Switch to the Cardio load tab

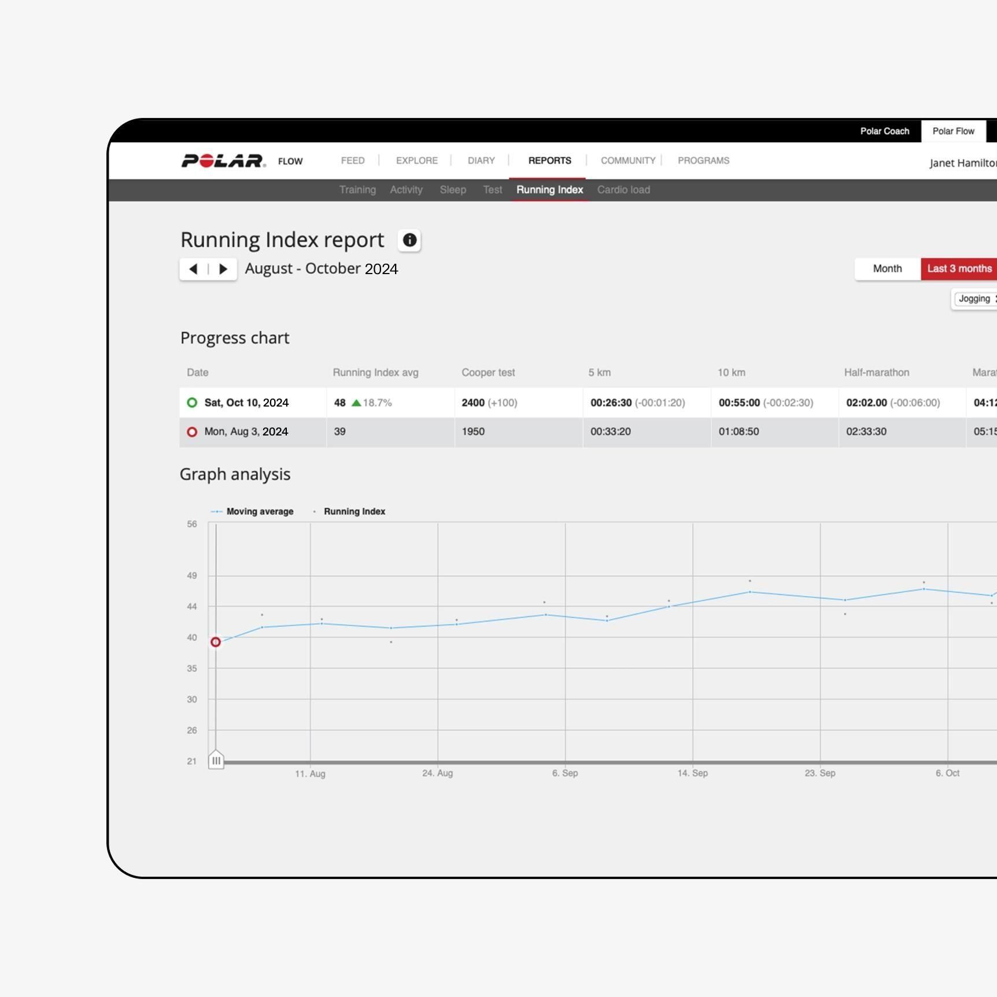tap(623, 190)
